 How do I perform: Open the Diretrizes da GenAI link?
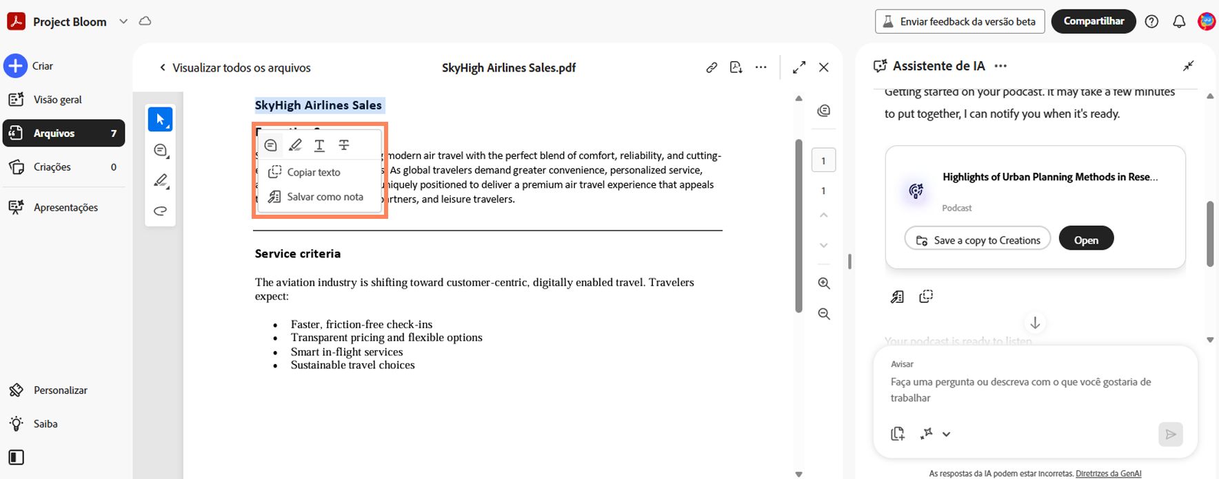coord(1108,473)
